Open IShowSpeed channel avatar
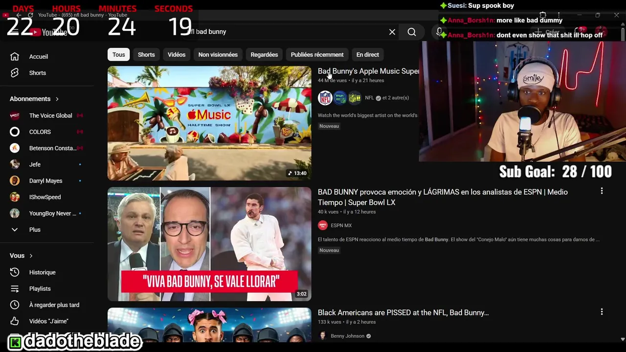 click(15, 197)
